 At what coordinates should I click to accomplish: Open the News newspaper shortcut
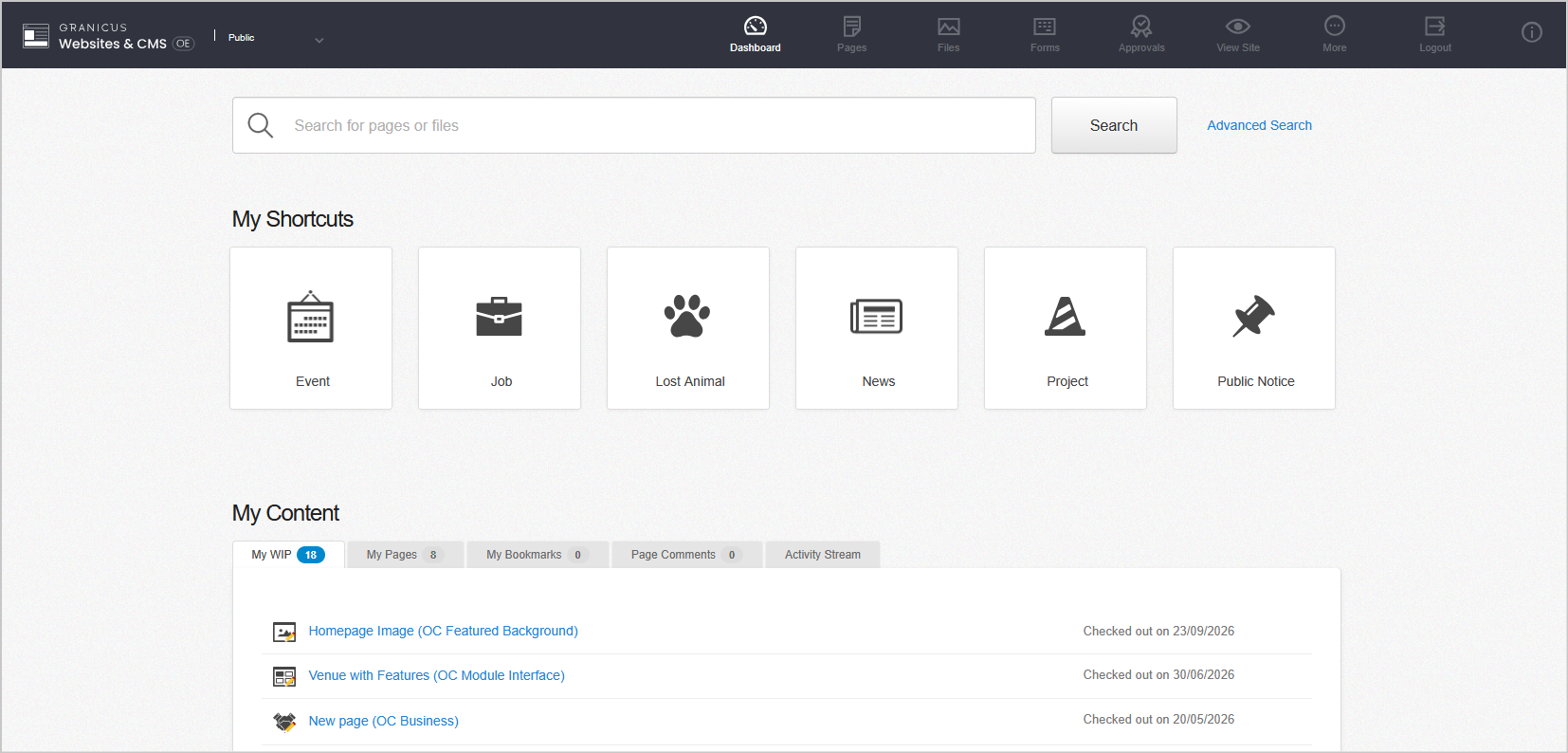(x=877, y=328)
